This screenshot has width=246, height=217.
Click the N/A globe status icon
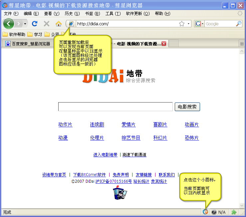click(x=214, y=212)
